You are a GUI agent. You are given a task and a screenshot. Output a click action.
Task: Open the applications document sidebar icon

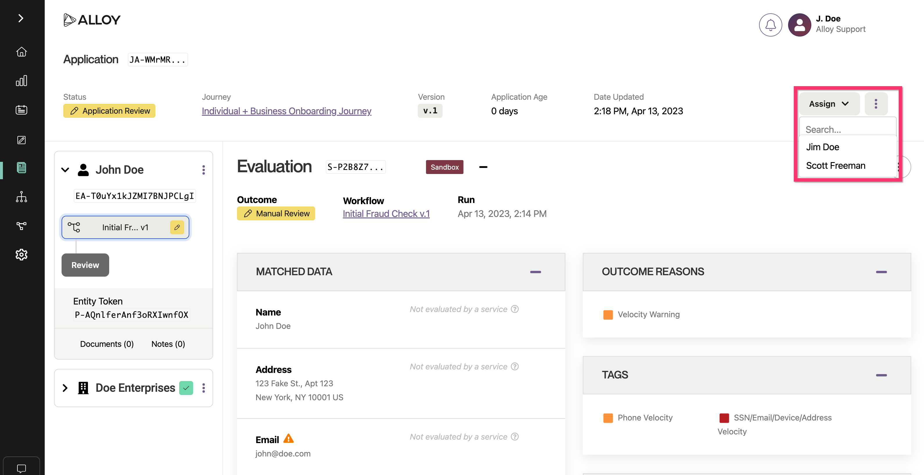21,168
